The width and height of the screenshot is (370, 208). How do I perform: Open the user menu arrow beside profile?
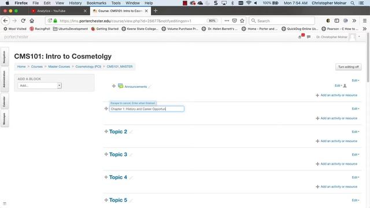pyautogui.click(x=359, y=37)
